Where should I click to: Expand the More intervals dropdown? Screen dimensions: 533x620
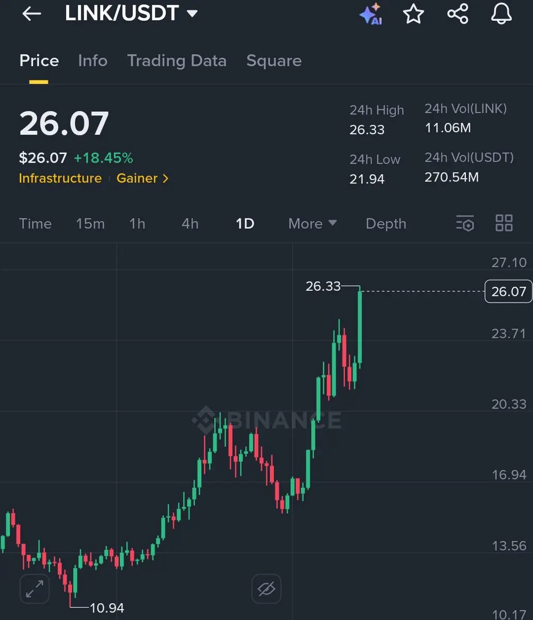(312, 224)
